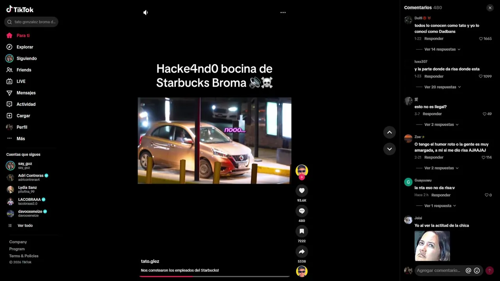
Task: Go to next video arrow
Action: click(389, 149)
